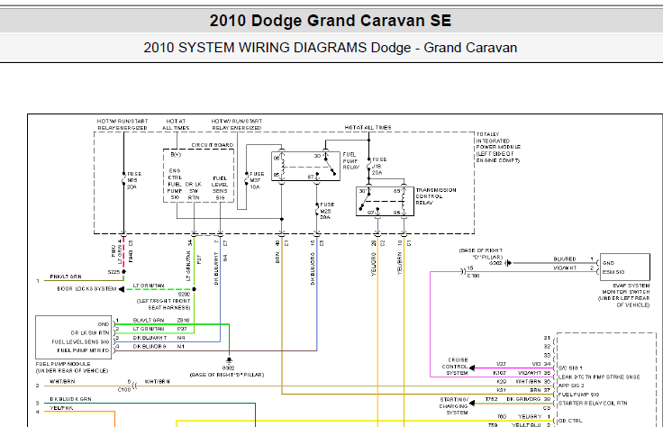This screenshot has width=663, height=427.
Task: Click the "S225" splice label
Action: [114, 272]
